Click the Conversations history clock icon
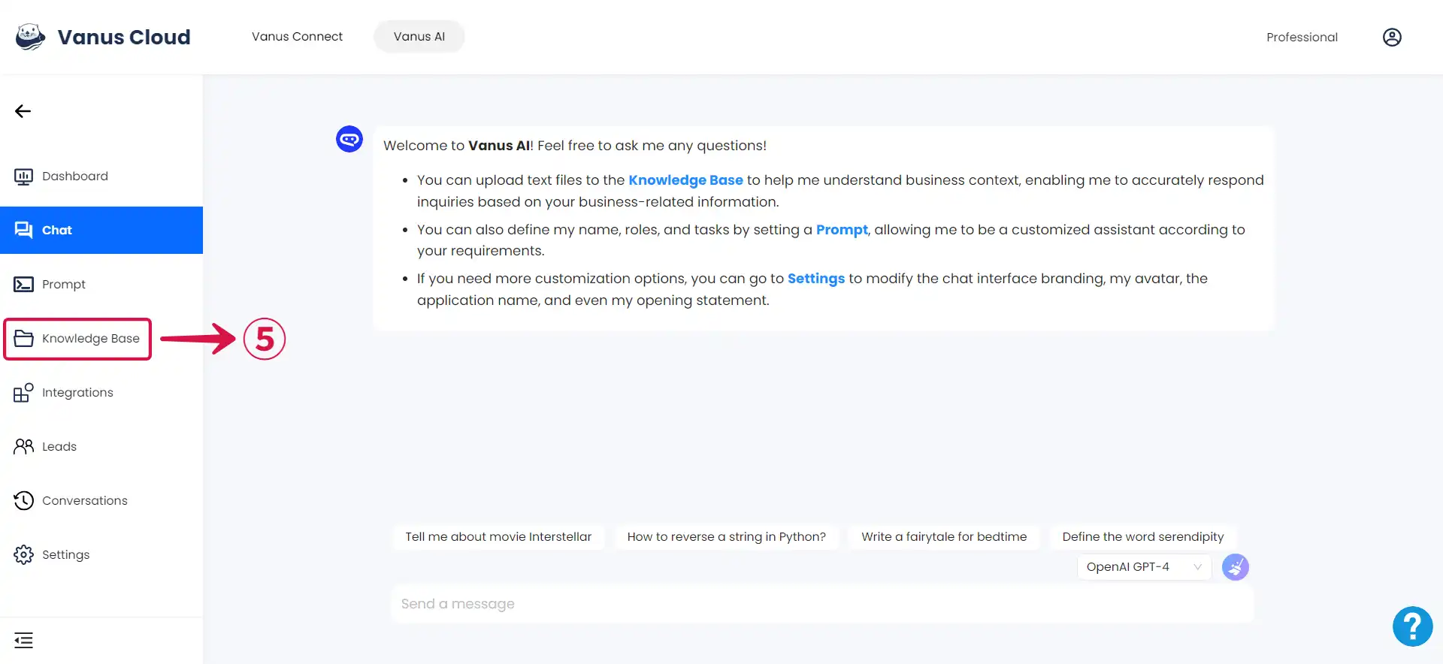The height and width of the screenshot is (664, 1443). [23, 500]
